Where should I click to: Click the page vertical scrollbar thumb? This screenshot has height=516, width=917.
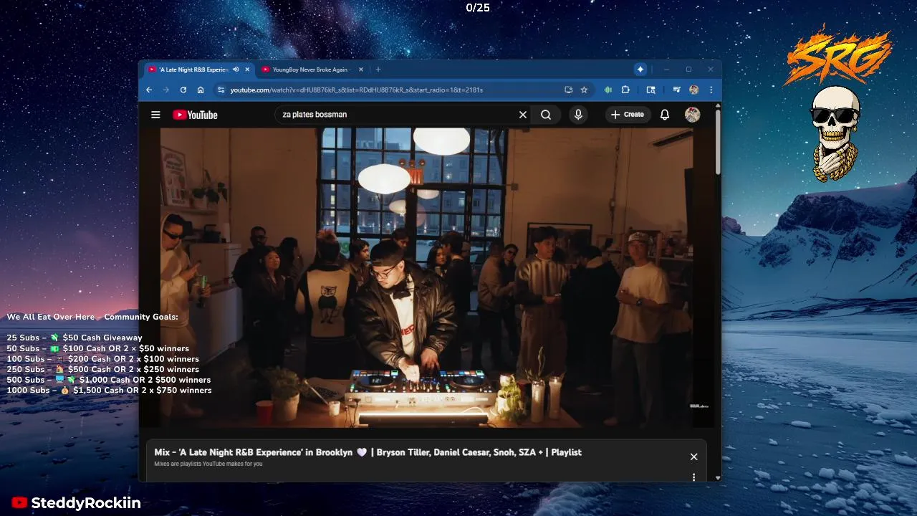(718, 142)
